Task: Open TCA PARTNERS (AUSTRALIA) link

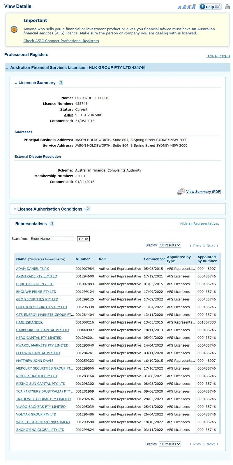Action: pos(45,391)
